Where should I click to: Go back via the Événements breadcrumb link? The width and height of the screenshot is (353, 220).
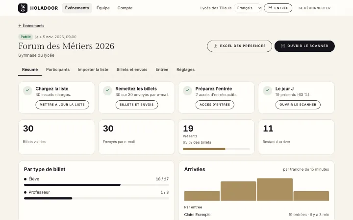pyautogui.click(x=31, y=26)
